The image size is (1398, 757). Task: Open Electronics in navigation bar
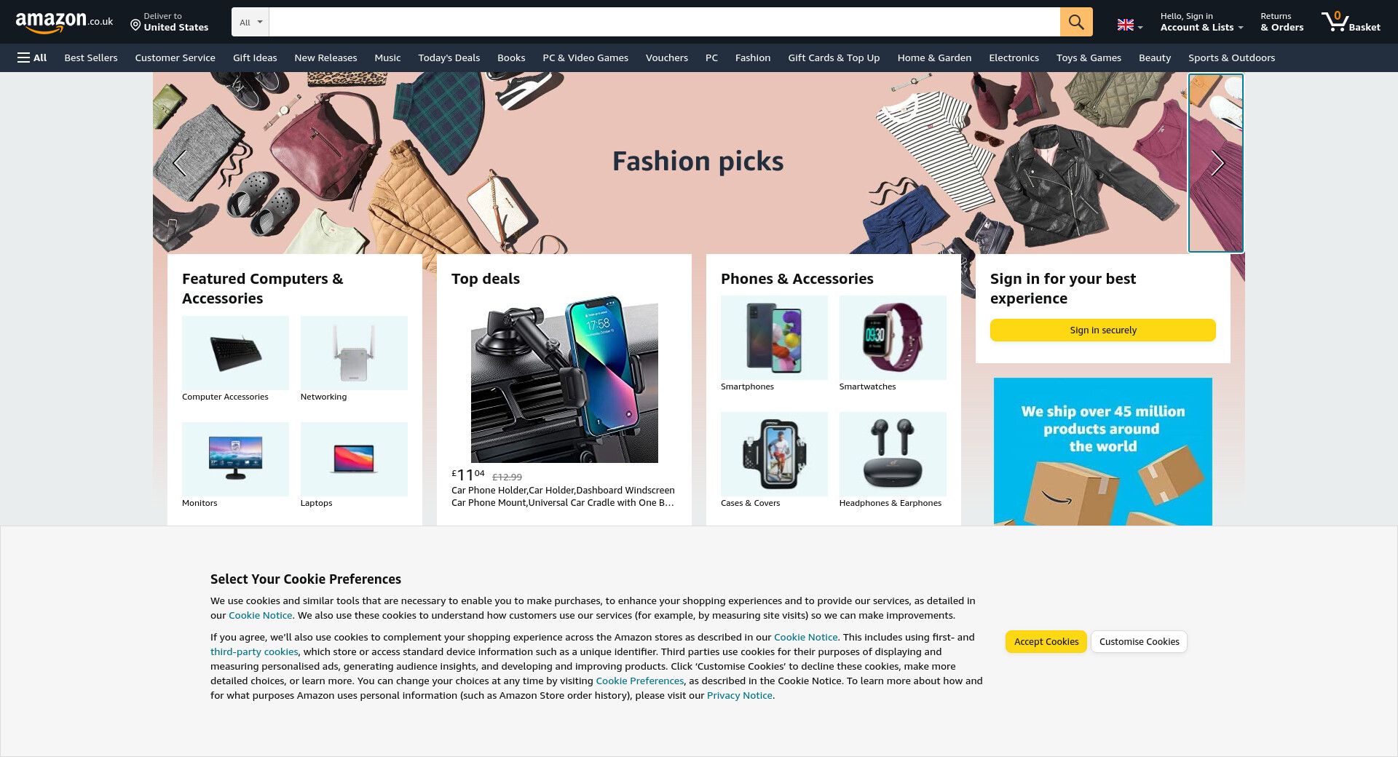tap(1014, 58)
